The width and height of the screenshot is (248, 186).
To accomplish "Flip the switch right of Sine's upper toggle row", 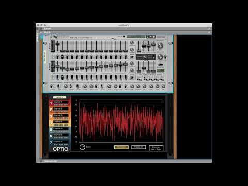I will (132, 57).
